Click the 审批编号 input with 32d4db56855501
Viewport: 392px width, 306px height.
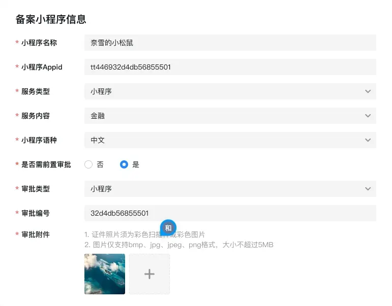[x=230, y=213]
